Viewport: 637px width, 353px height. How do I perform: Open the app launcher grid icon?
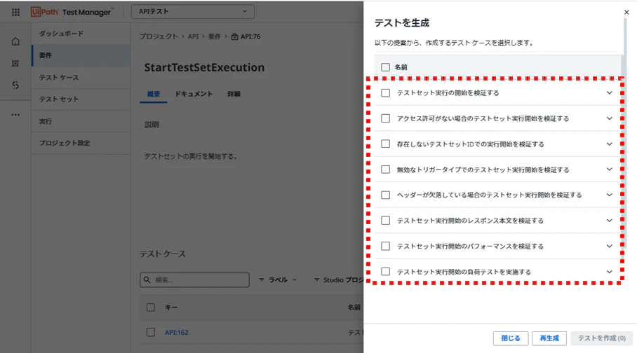(15, 12)
